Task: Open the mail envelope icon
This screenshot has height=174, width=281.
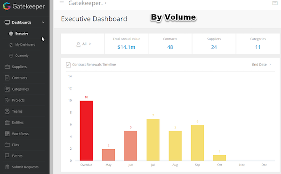Action: (275, 3)
